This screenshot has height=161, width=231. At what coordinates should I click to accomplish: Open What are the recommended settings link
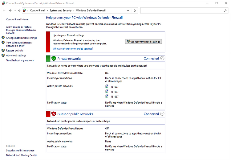(x=73, y=48)
